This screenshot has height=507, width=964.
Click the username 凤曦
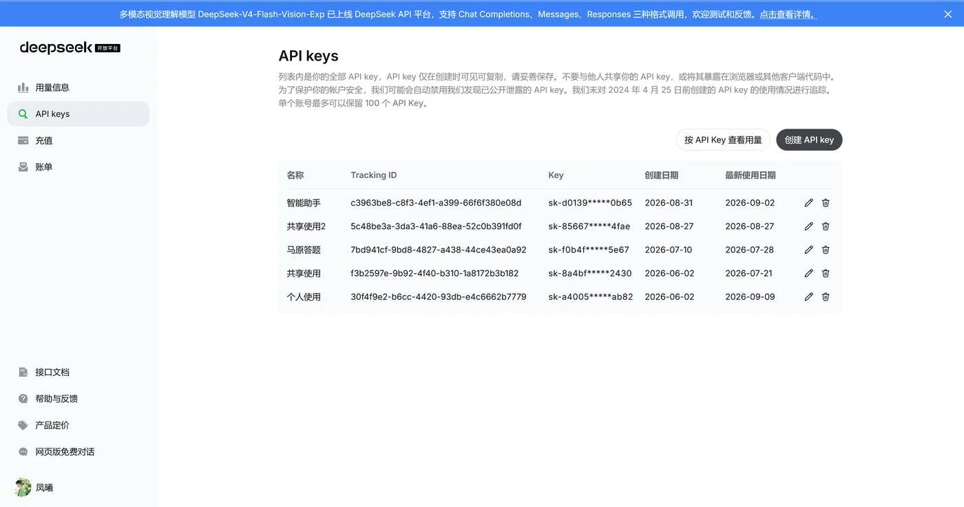pyautogui.click(x=44, y=488)
